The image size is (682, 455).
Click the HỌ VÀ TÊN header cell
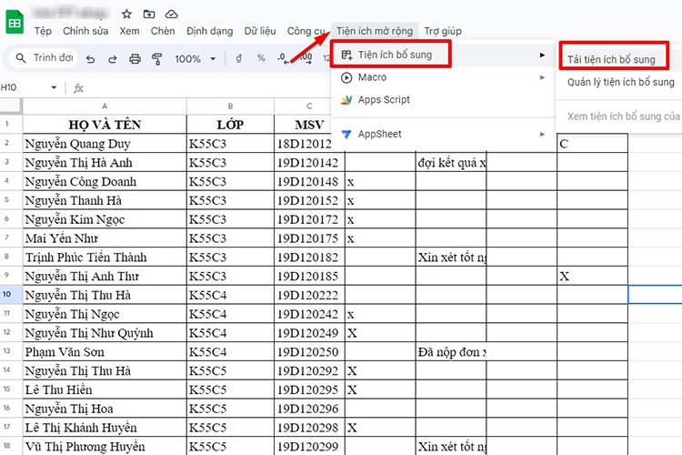(105, 125)
